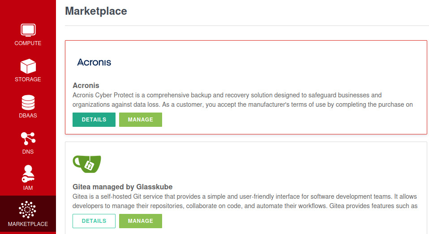Image resolution: width=429 pixels, height=234 pixels.
Task: Select the Acronis card title text
Action: click(x=86, y=85)
